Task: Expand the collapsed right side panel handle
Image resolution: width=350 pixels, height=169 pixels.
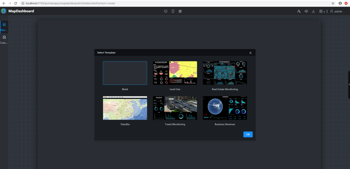Action: [x=349, y=85]
